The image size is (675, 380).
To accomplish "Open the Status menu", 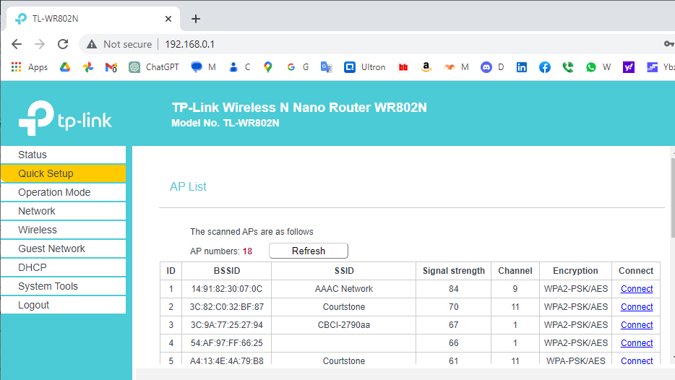I will (64, 155).
